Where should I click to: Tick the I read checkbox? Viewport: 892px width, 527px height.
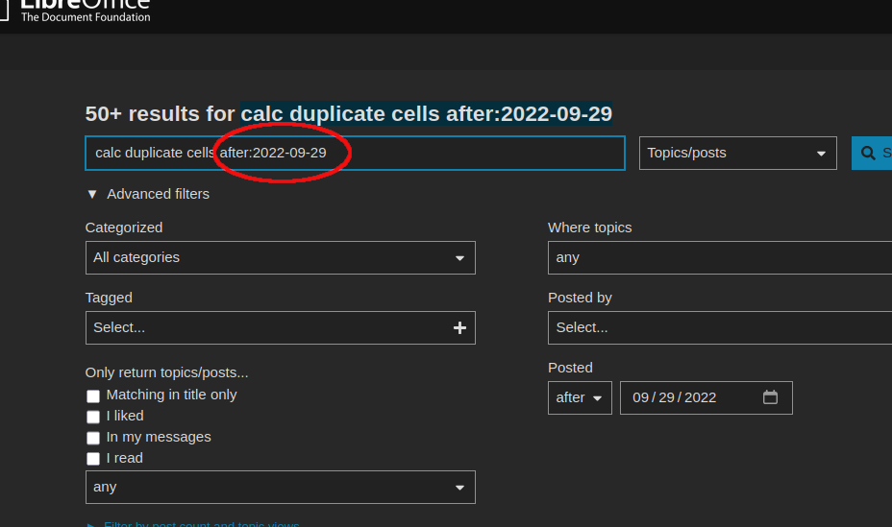point(93,459)
